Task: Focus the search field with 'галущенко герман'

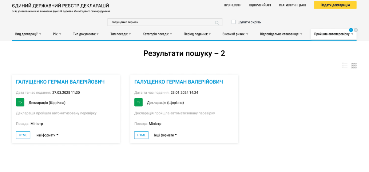Action: click(x=160, y=22)
